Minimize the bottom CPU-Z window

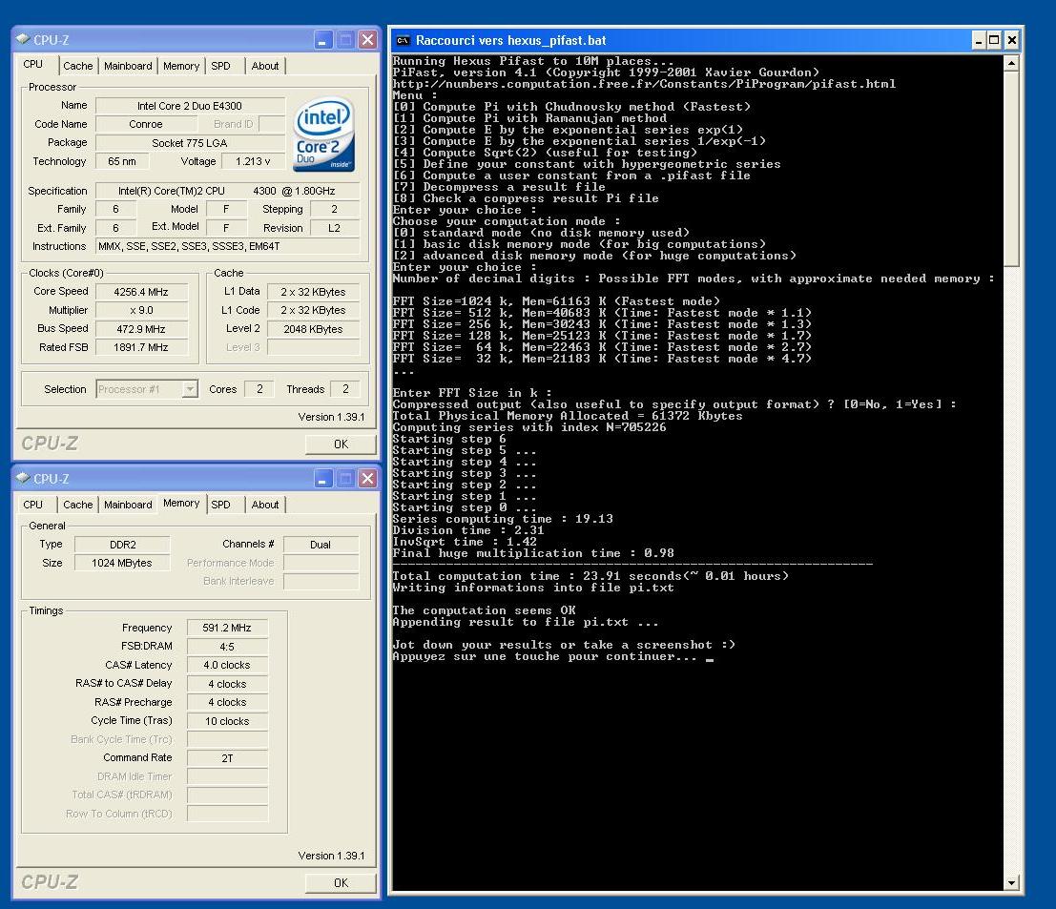tap(323, 479)
